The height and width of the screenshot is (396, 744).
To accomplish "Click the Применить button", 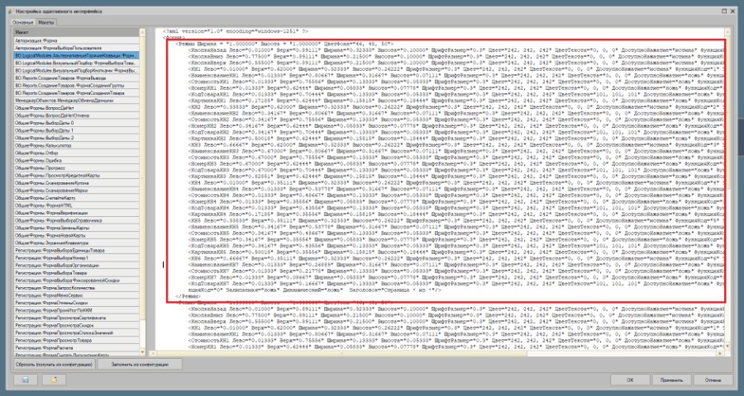I will click(671, 379).
